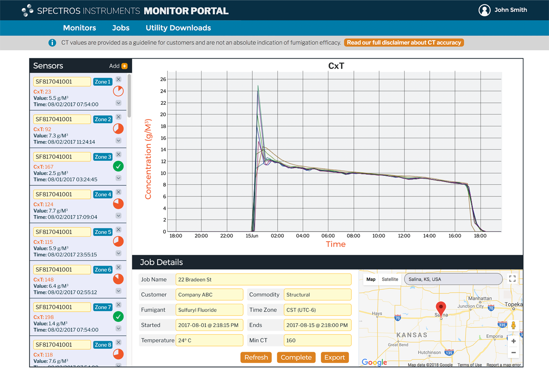Click the Export button

click(335, 357)
